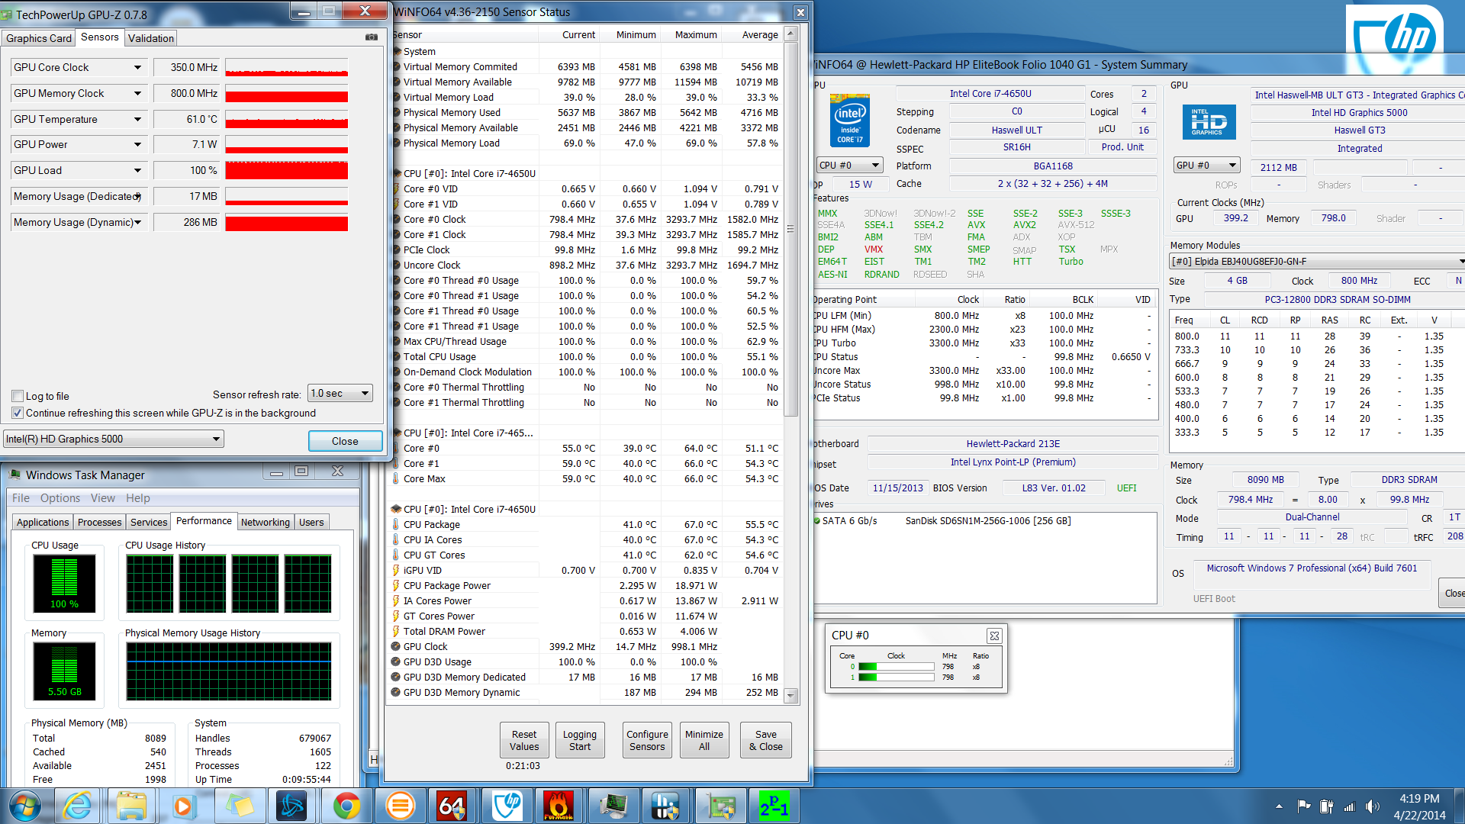This screenshot has height=824, width=1465.
Task: Click the volume speaker tray icon
Action: [x=1372, y=806]
